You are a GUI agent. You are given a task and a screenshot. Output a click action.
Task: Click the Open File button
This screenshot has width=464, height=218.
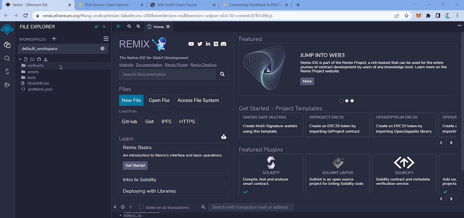pos(159,100)
